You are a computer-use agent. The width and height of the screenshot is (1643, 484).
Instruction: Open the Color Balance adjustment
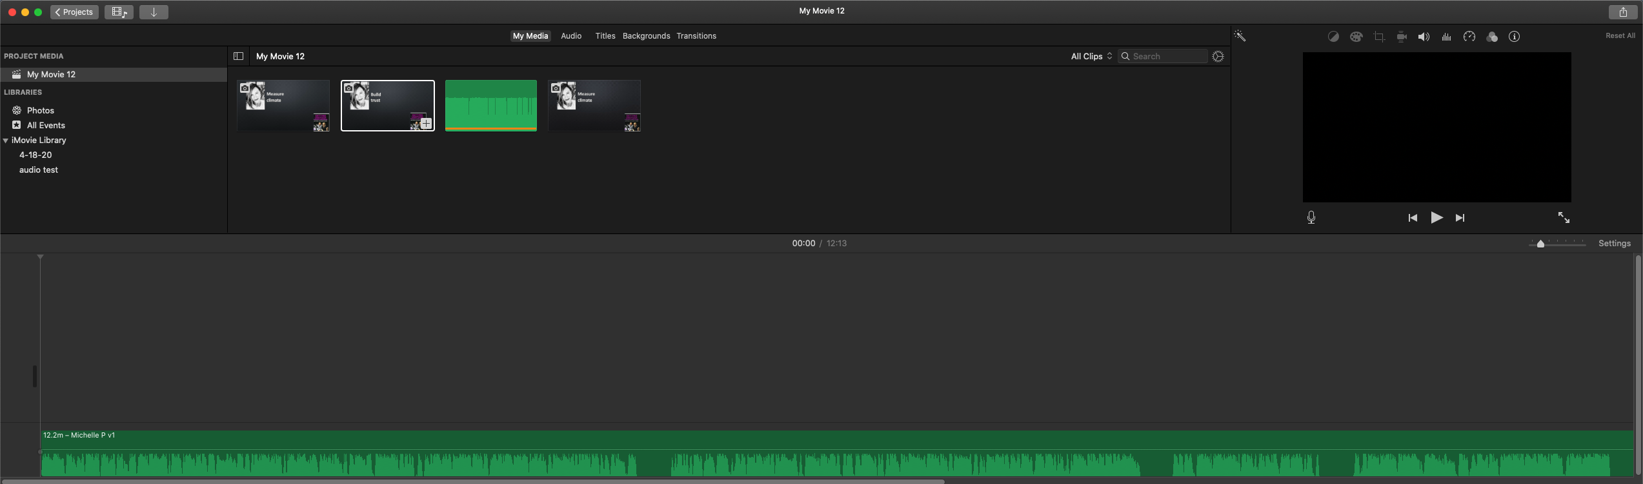[1333, 37]
